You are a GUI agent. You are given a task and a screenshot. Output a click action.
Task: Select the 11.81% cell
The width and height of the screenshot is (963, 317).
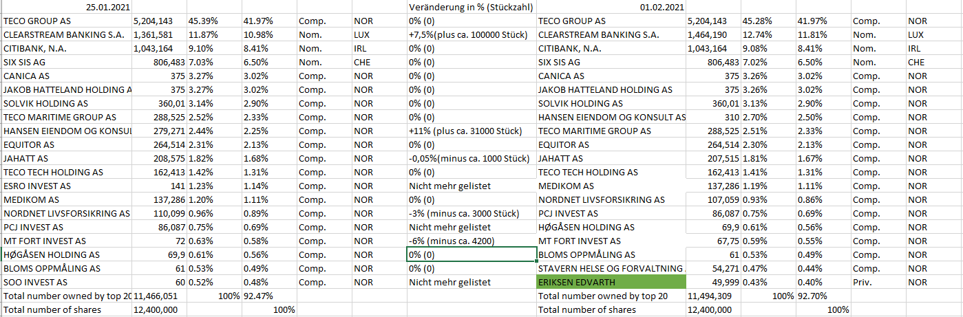[823, 35]
